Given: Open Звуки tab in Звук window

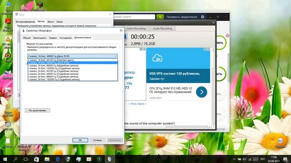Looking at the screenshot, I should click(50, 22).
